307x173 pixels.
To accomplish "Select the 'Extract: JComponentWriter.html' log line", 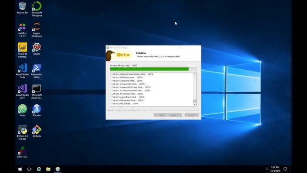I will click(130, 91).
